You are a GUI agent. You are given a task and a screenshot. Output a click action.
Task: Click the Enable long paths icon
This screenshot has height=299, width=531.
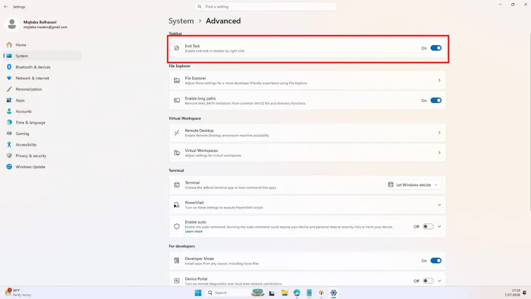(177, 101)
